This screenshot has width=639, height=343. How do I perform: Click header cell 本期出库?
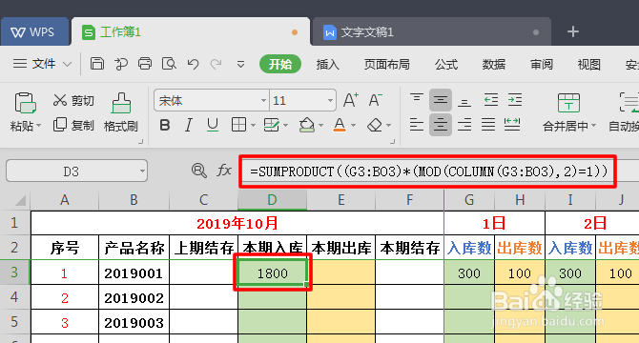point(341,248)
